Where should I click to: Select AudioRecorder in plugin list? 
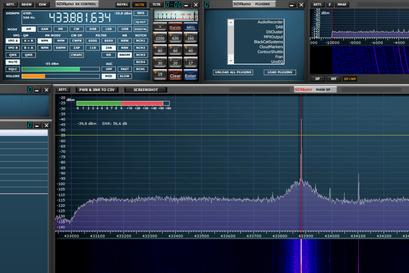[270, 22]
